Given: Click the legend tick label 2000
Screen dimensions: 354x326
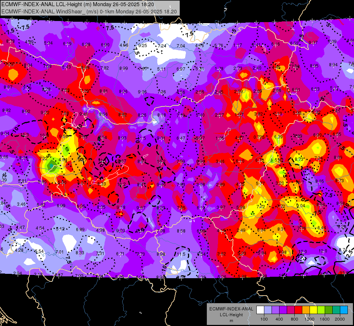Looking at the screenshot, I should pyautogui.click(x=340, y=319).
